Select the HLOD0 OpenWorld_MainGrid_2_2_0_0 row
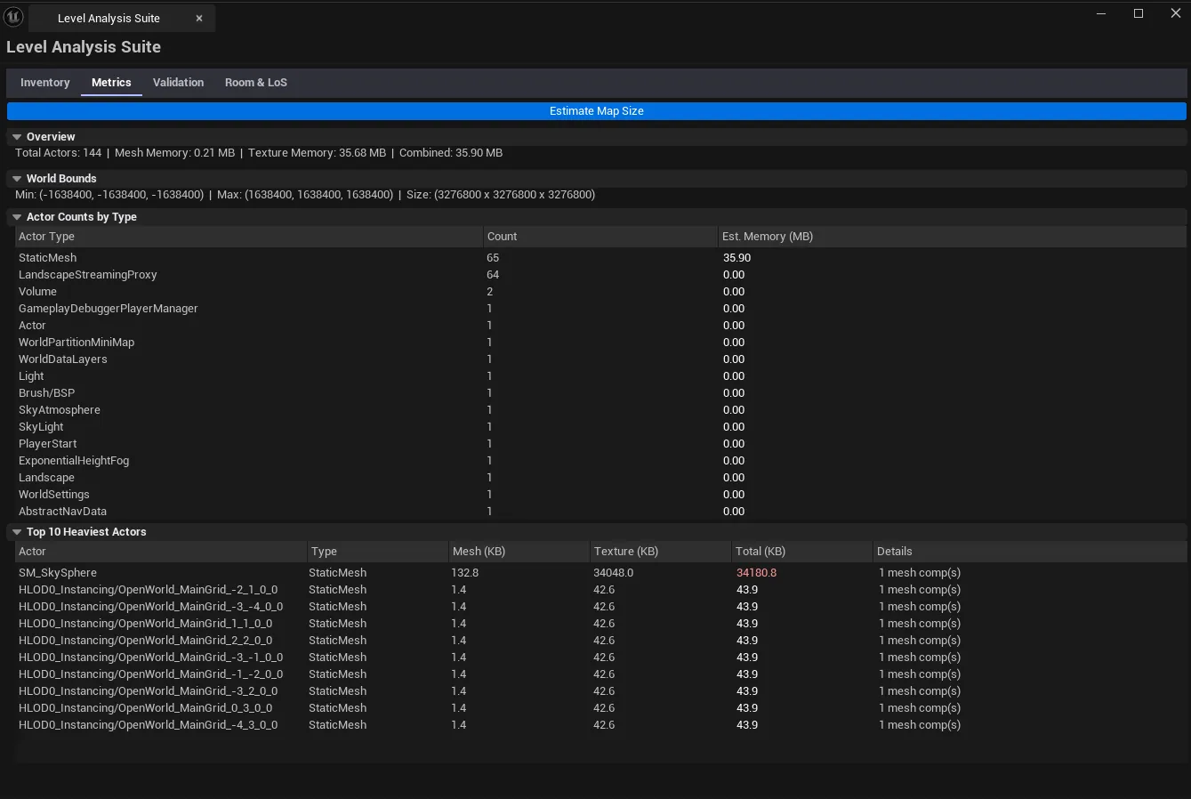 pos(600,641)
